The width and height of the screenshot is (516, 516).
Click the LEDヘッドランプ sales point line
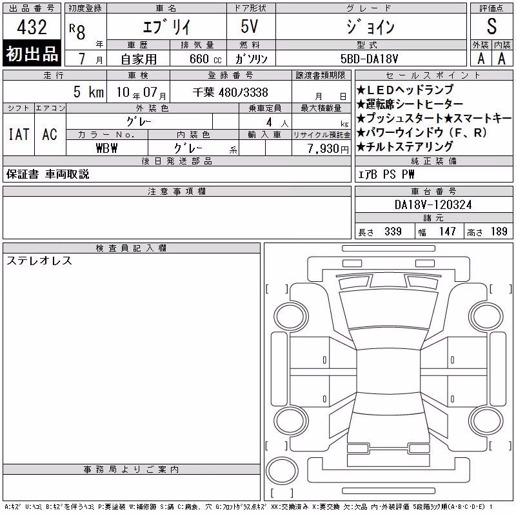[405, 89]
